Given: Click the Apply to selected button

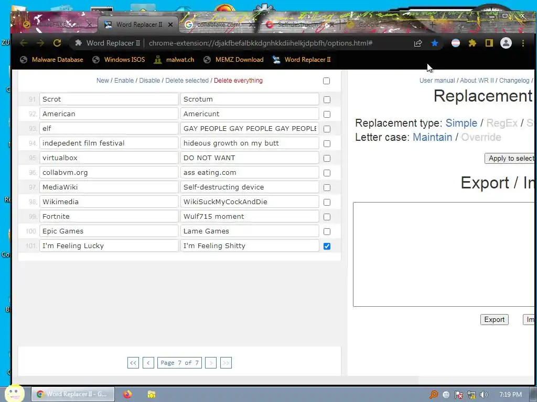Looking at the screenshot, I should click(511, 158).
